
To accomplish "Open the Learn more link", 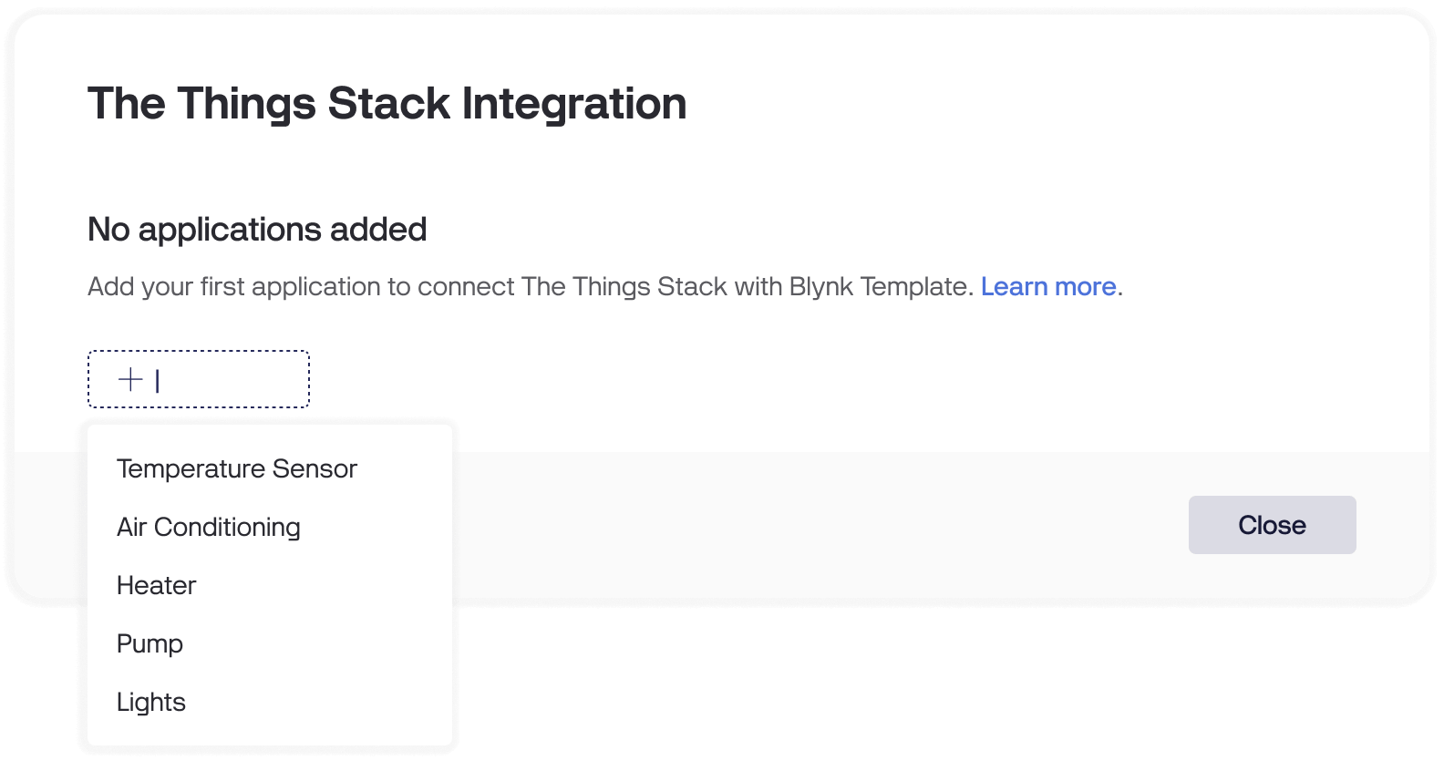I will click(1048, 286).
